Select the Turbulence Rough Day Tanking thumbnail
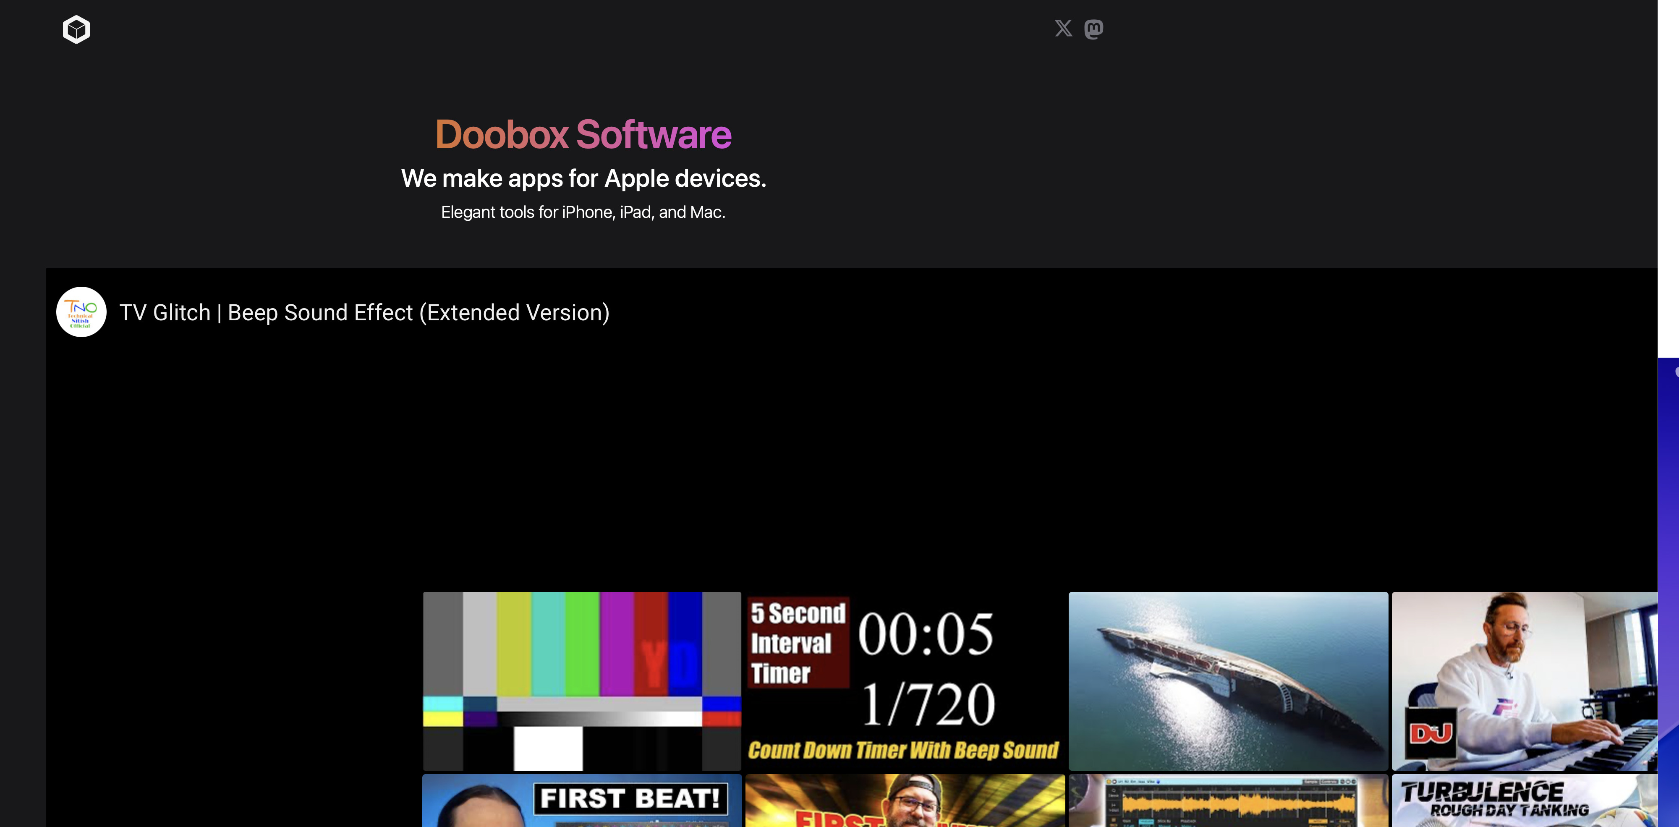This screenshot has height=827, width=1679. click(x=1524, y=801)
